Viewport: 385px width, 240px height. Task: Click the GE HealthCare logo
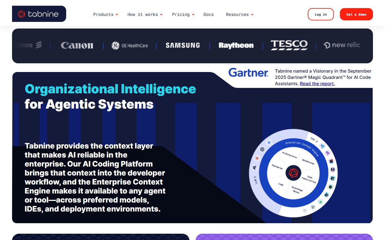[130, 46]
